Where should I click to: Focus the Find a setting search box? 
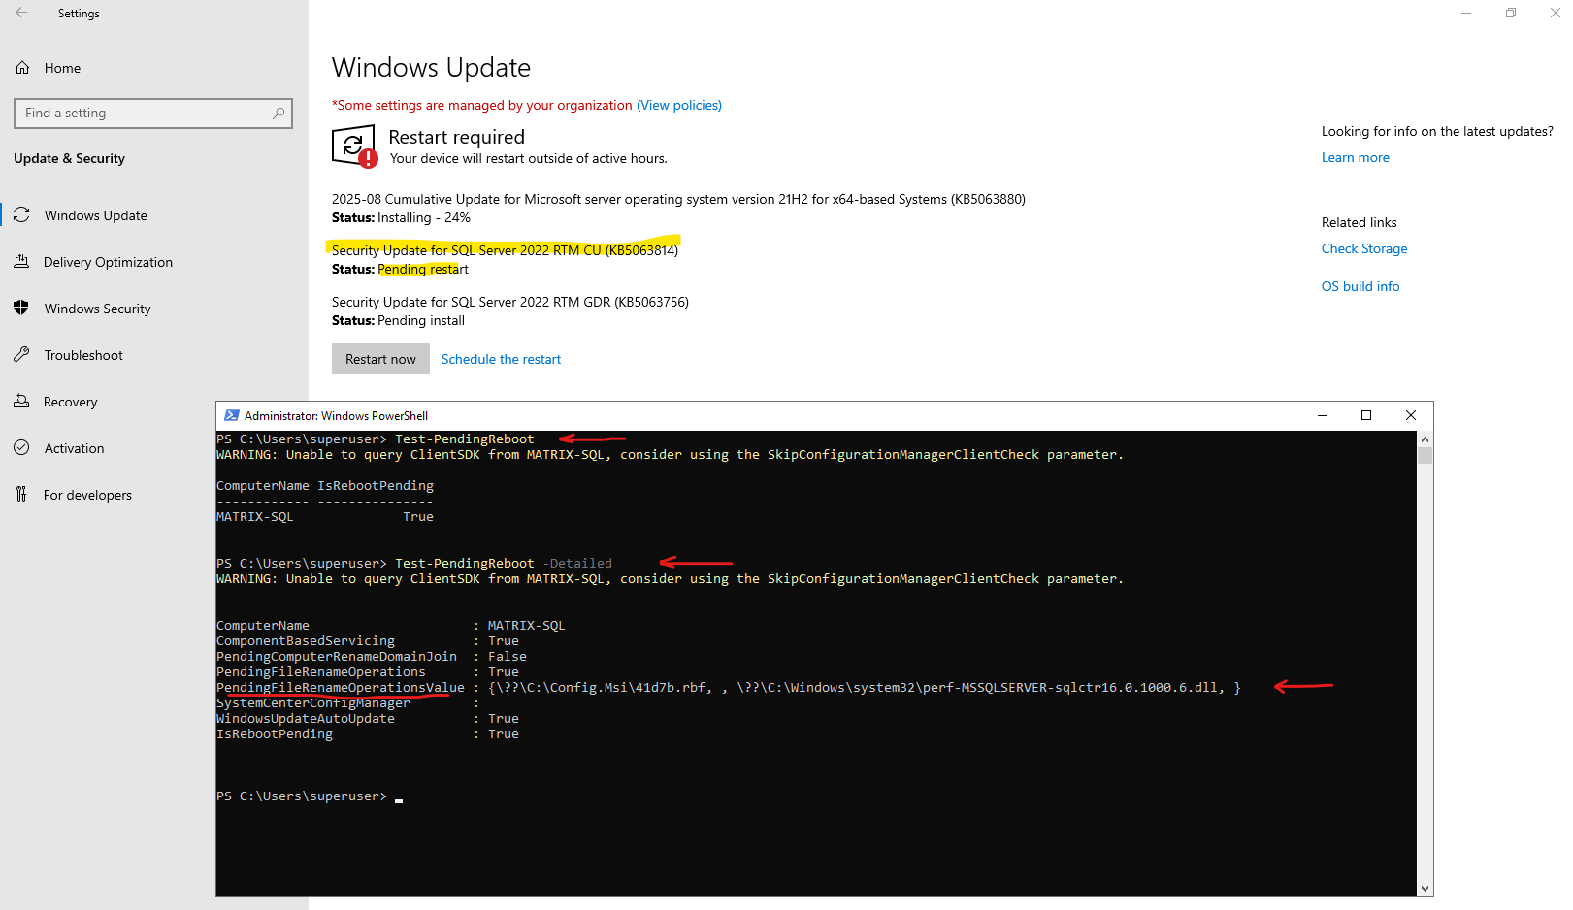(x=153, y=114)
